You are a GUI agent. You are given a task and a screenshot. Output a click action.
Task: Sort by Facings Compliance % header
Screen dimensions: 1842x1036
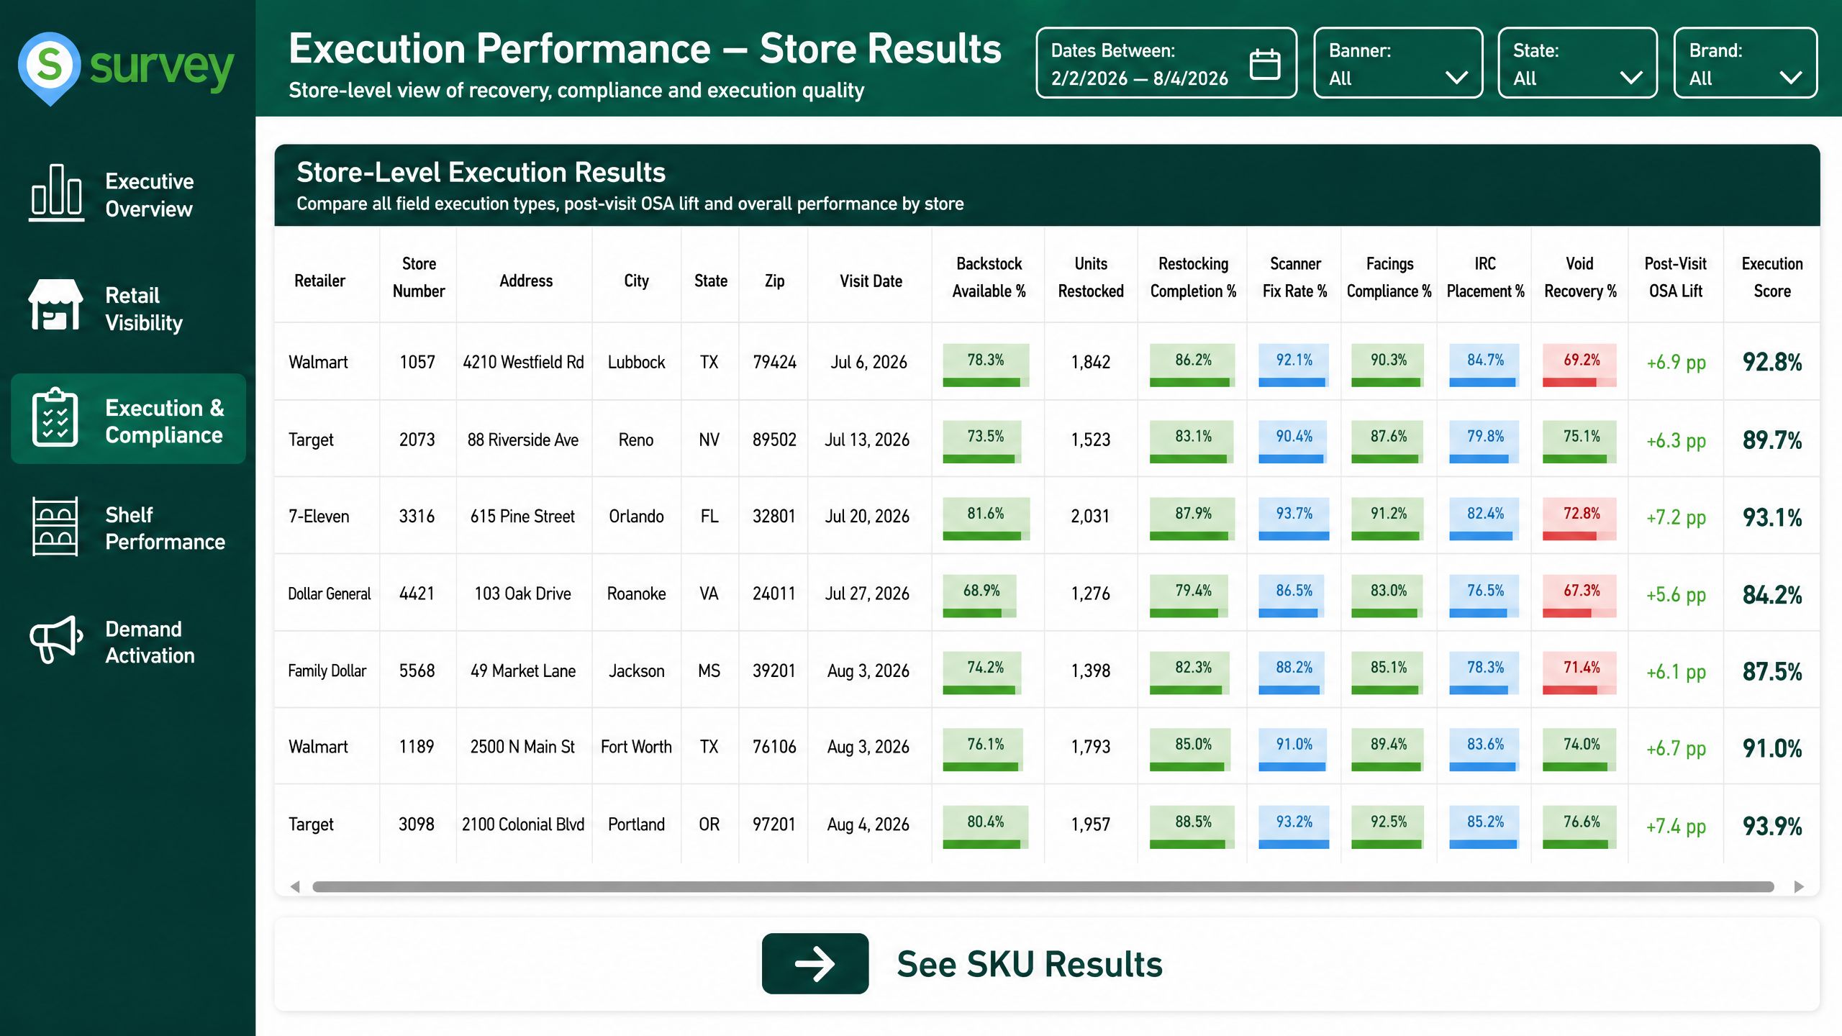coord(1389,277)
